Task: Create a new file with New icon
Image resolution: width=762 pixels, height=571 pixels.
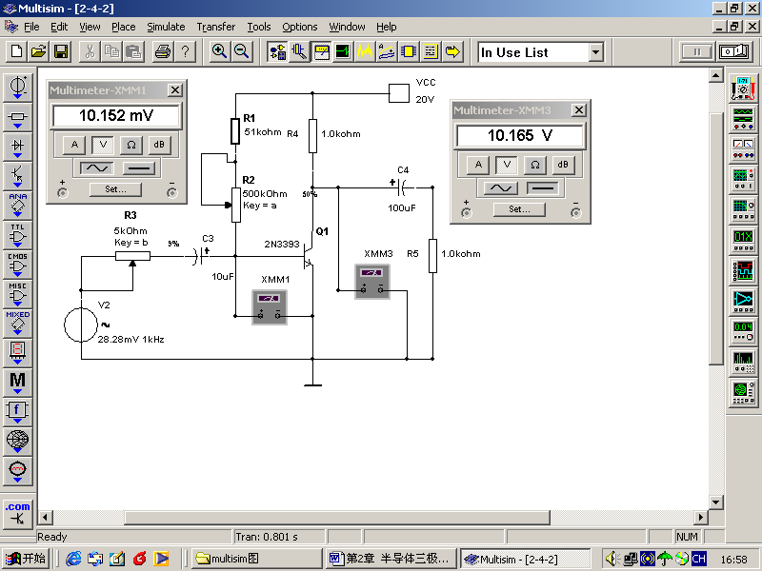Action: (16, 51)
